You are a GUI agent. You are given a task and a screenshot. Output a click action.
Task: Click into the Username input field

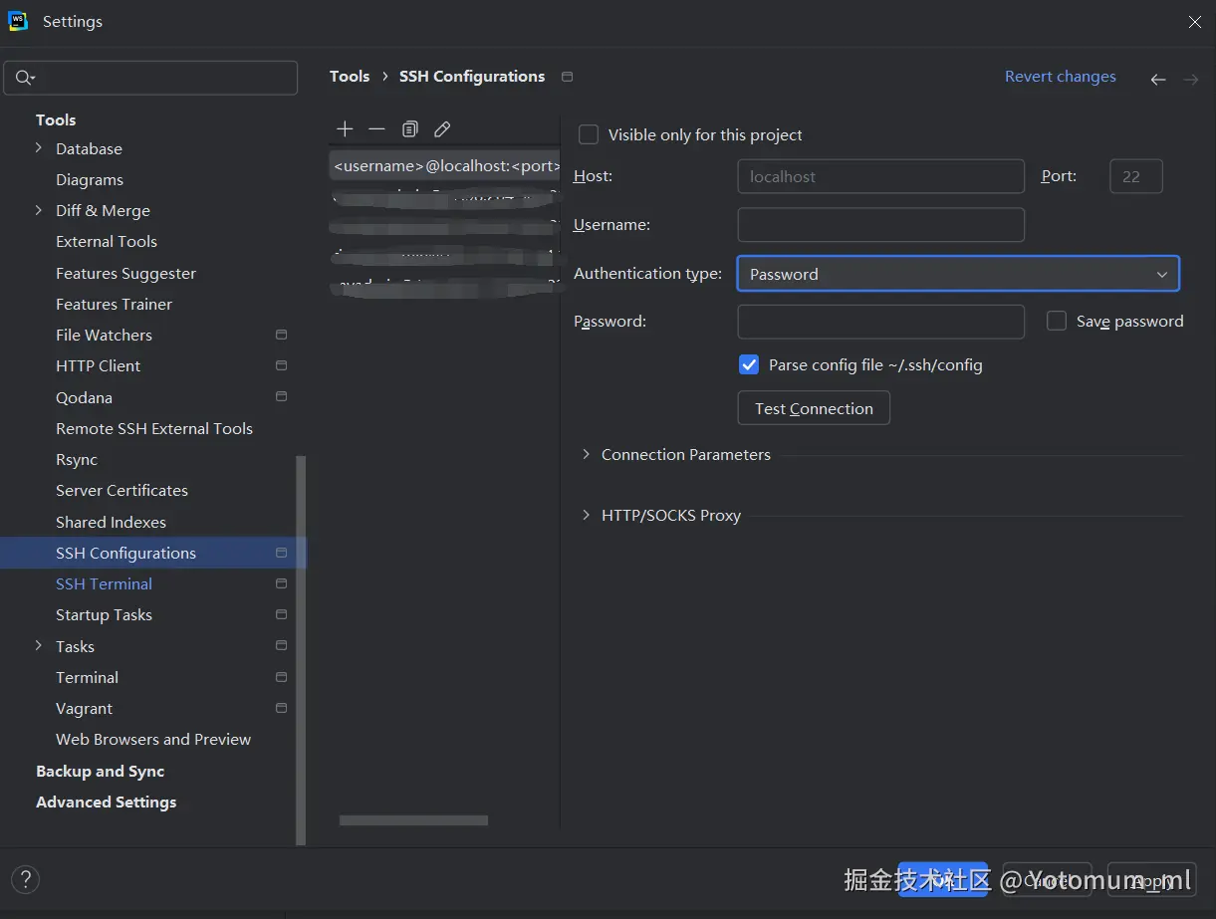pyautogui.click(x=880, y=225)
